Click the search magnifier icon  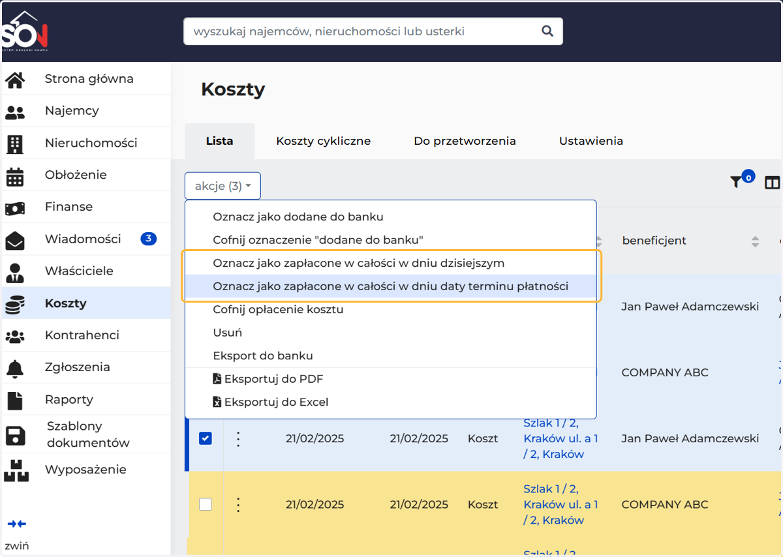pyautogui.click(x=547, y=31)
